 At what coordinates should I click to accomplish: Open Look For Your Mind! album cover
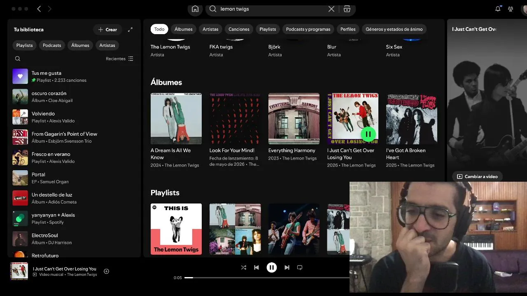[x=235, y=118]
